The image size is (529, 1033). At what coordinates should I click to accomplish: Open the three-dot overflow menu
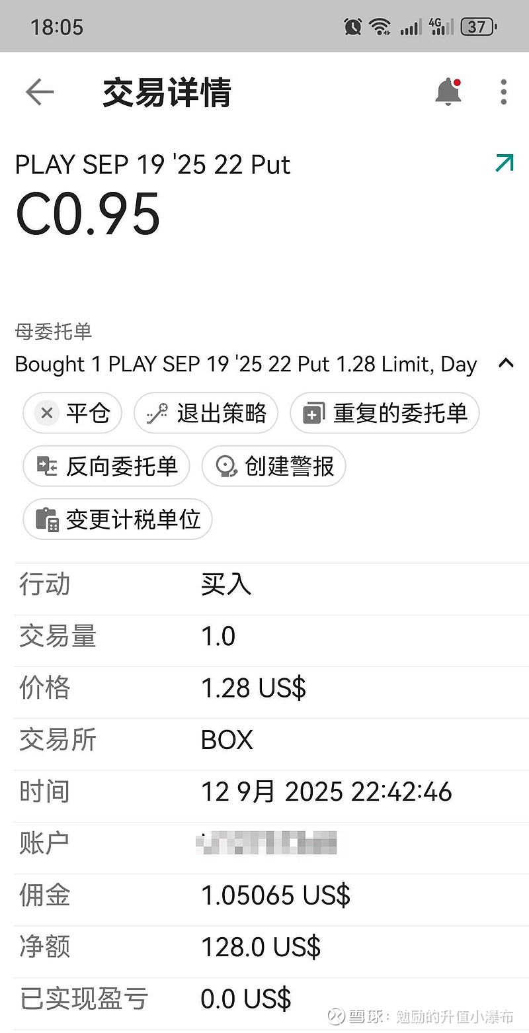point(503,92)
